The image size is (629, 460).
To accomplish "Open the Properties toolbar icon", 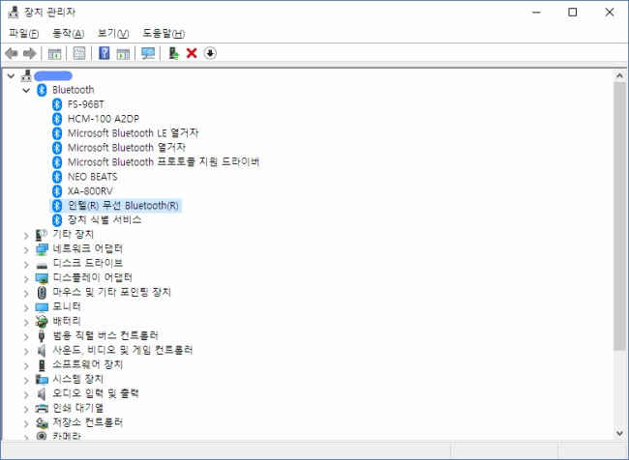I will pyautogui.click(x=79, y=53).
